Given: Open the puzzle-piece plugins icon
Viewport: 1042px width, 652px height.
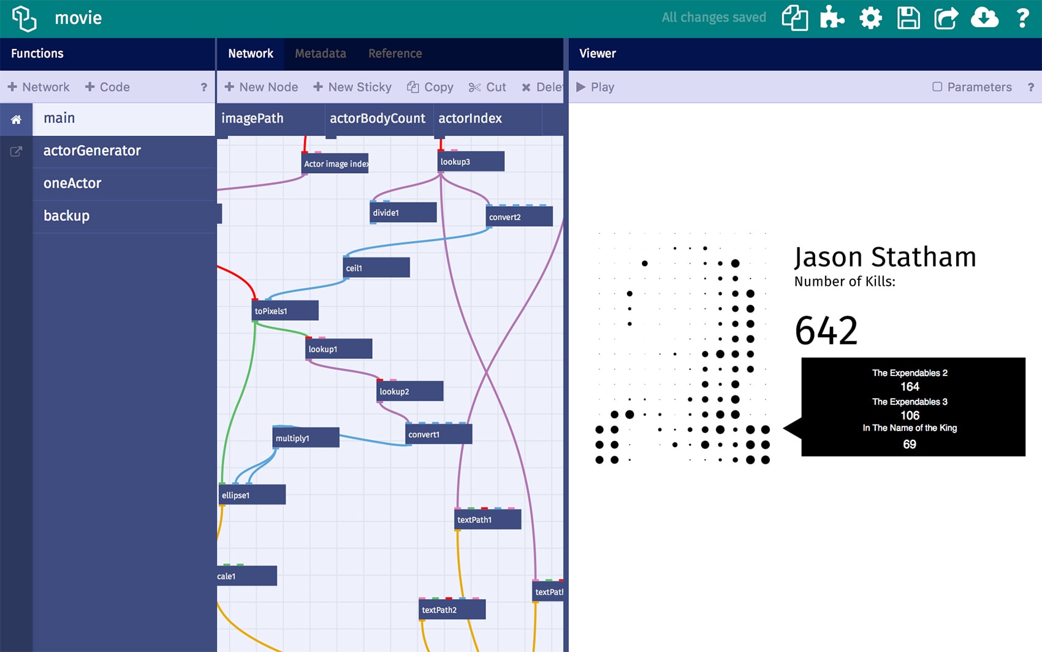Looking at the screenshot, I should 832,18.
